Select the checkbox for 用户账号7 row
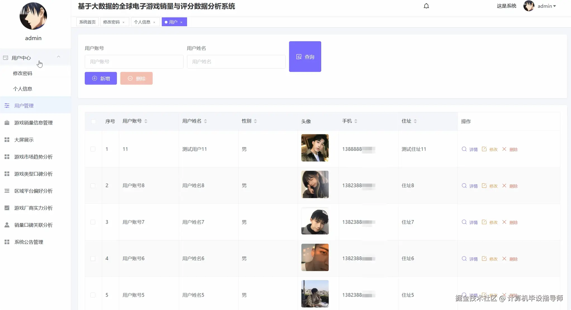Screen dimensions: 571x310 pos(93,222)
